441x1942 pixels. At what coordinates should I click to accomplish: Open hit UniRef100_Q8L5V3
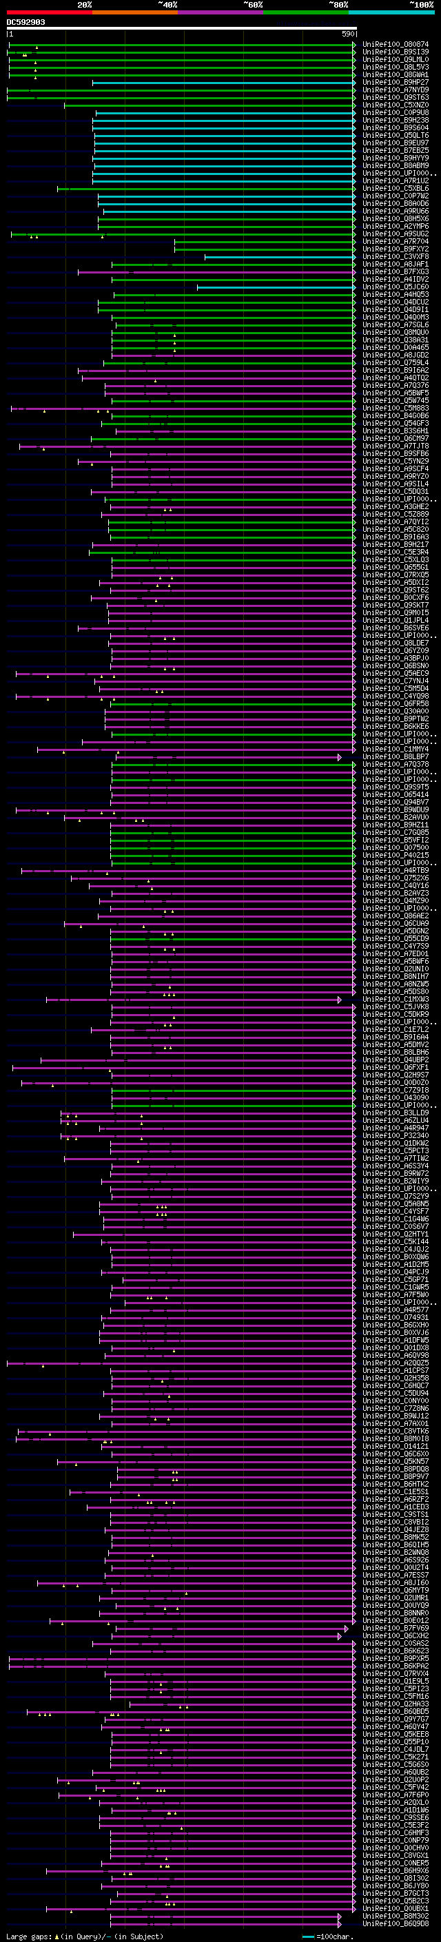coord(396,67)
